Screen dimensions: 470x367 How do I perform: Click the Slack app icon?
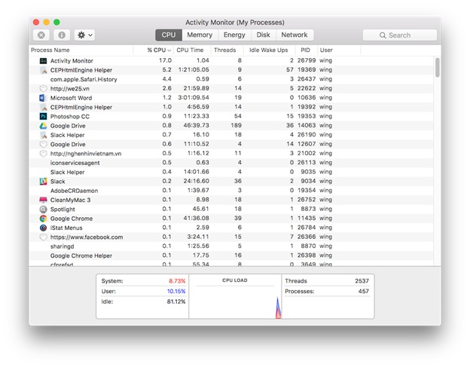43,182
